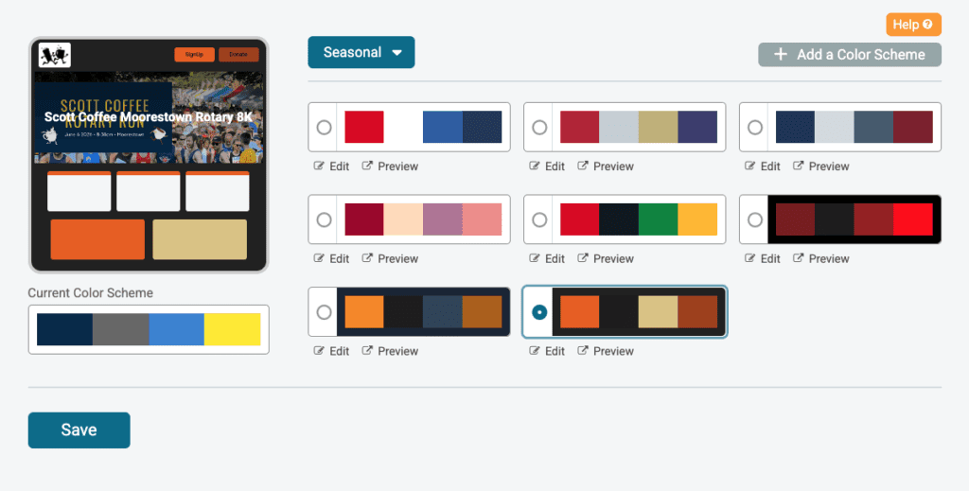Select the red, white and blue scheme radio button
Viewport: 969px width, 491px height.
coord(324,127)
